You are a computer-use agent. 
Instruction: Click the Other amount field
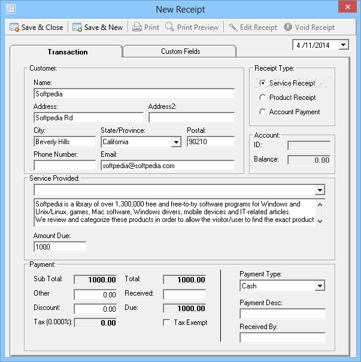click(x=95, y=294)
